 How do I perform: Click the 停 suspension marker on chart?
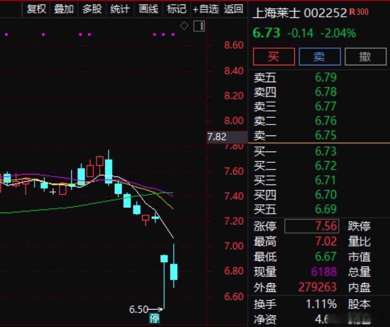155,318
